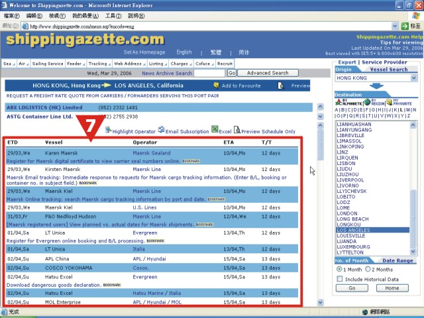This screenshot has height=318, width=424.
Task: Click the Preview page icon in header
Action: point(281,85)
